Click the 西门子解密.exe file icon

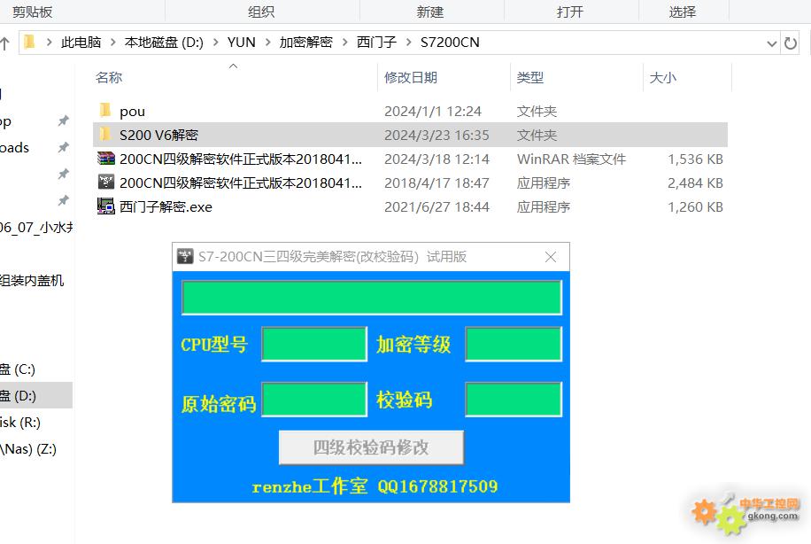click(x=106, y=206)
